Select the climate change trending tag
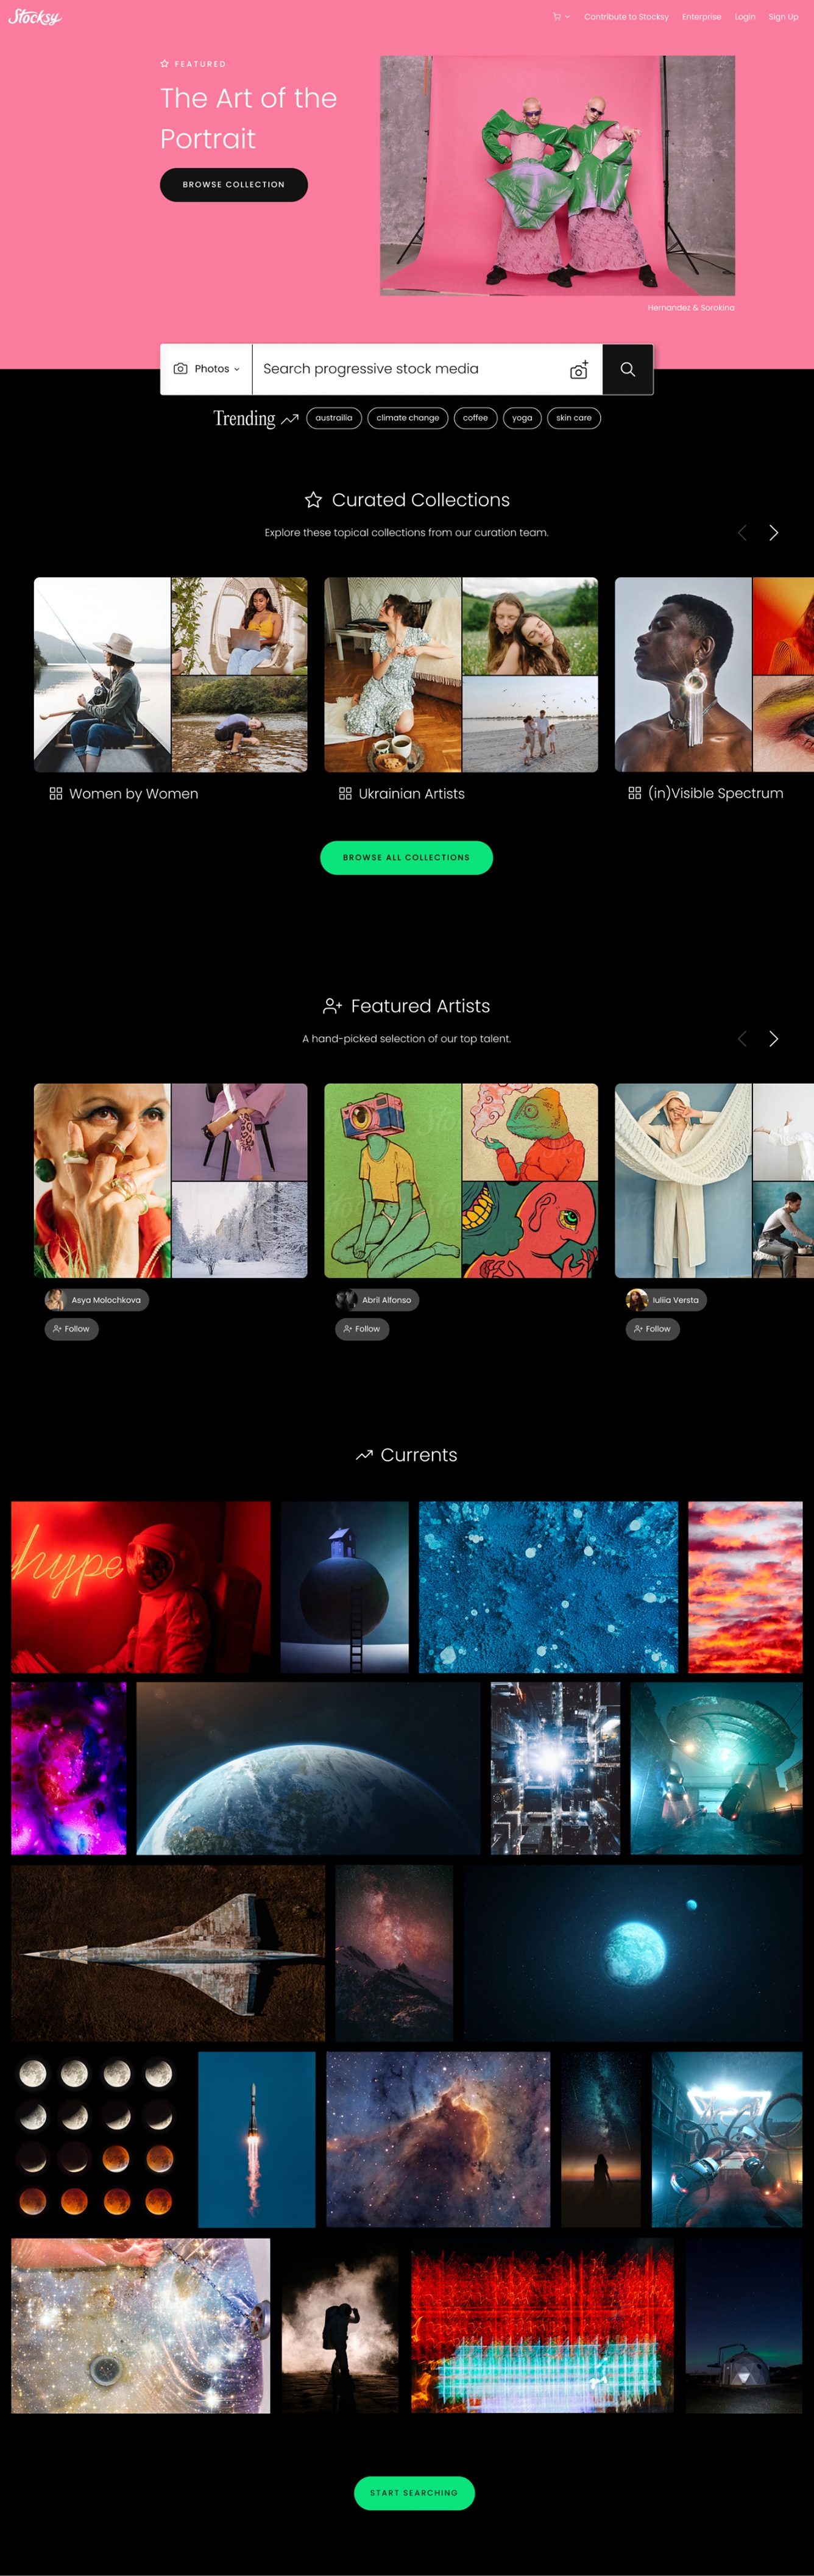This screenshot has width=814, height=2576. (x=408, y=418)
